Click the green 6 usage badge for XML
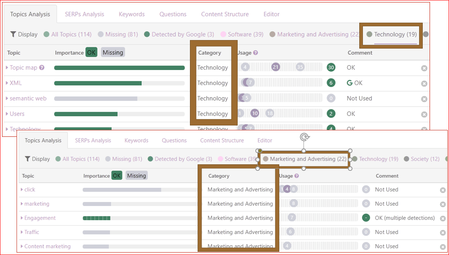 (x=331, y=83)
